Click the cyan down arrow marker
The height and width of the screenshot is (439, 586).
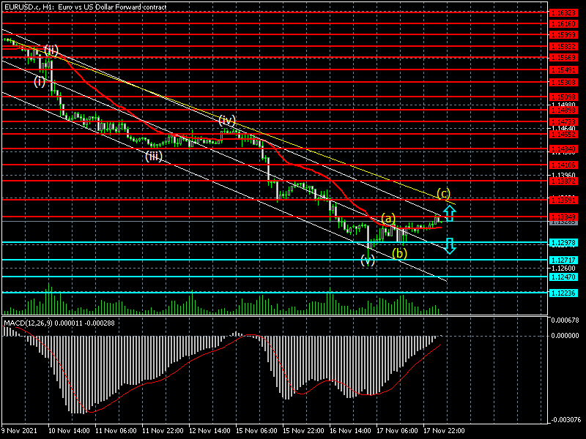450,246
